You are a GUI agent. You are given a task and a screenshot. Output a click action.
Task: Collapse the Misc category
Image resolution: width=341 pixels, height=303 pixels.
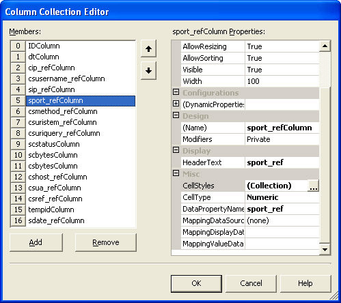(176, 173)
